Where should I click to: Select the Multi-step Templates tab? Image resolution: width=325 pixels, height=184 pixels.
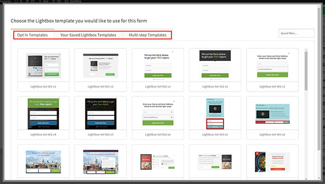tap(148, 35)
